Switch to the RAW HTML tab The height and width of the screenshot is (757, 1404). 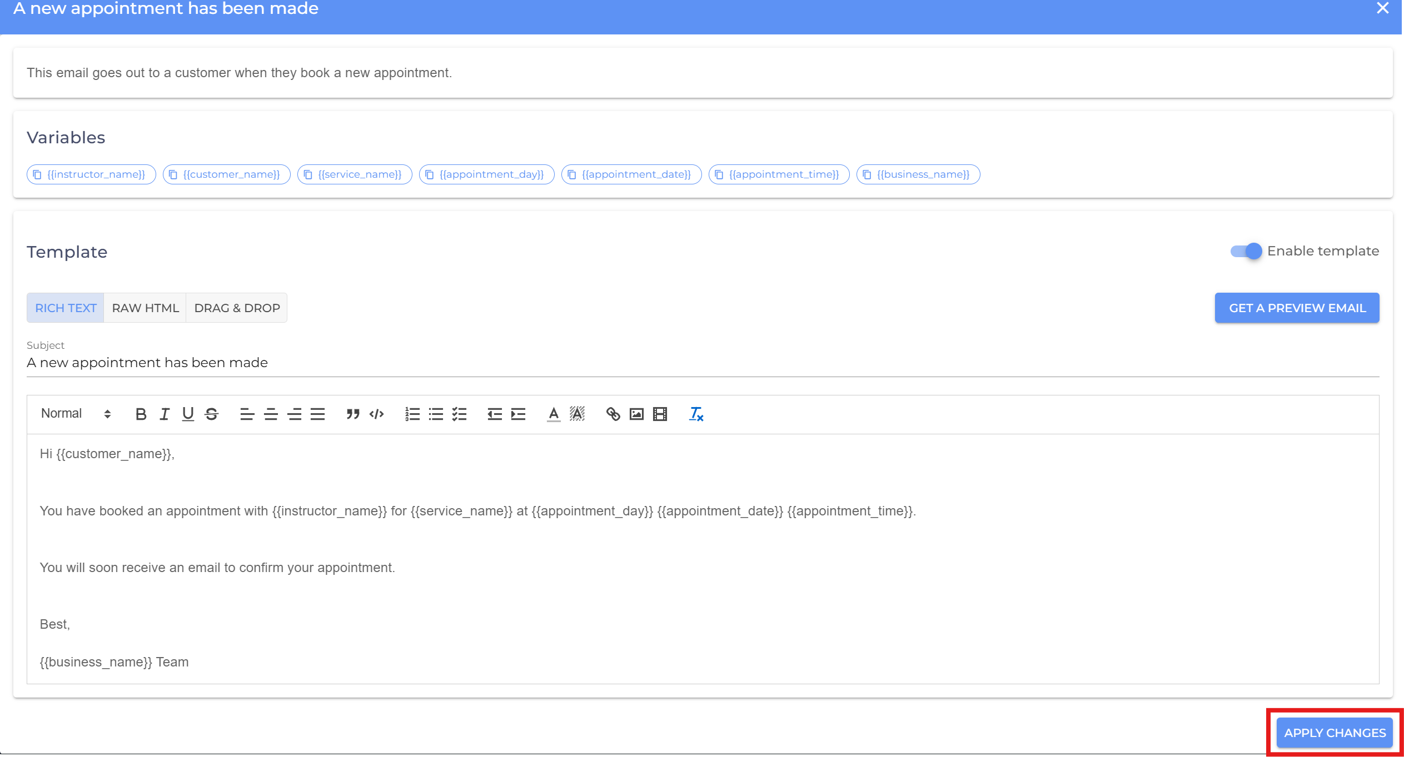click(x=145, y=308)
